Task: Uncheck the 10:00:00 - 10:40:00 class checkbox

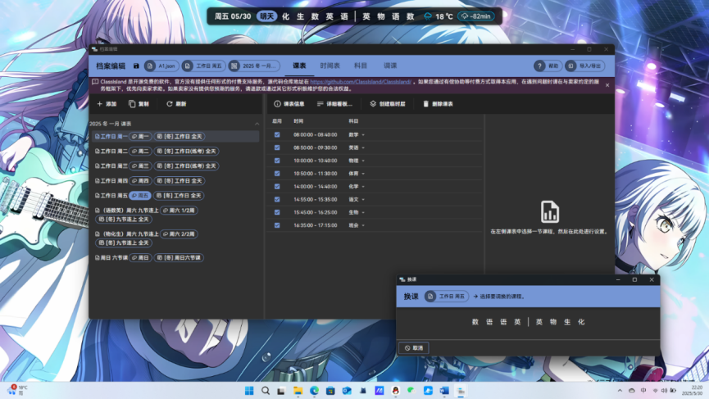Action: [x=277, y=161]
